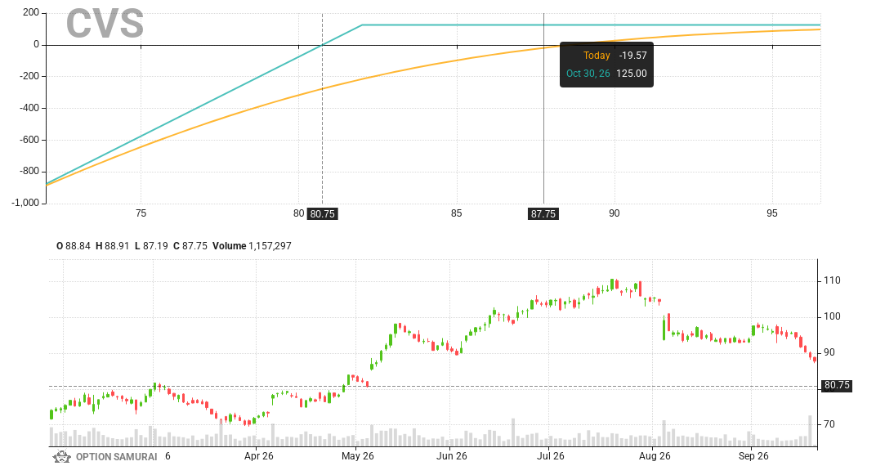Select the 80.75 breakeven label on payoff x-axis
Viewport: 876px width, 466px height.
[322, 213]
